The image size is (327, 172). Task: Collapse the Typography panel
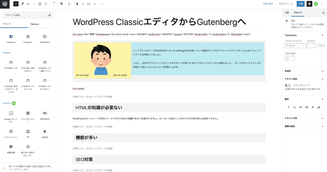(304, 35)
